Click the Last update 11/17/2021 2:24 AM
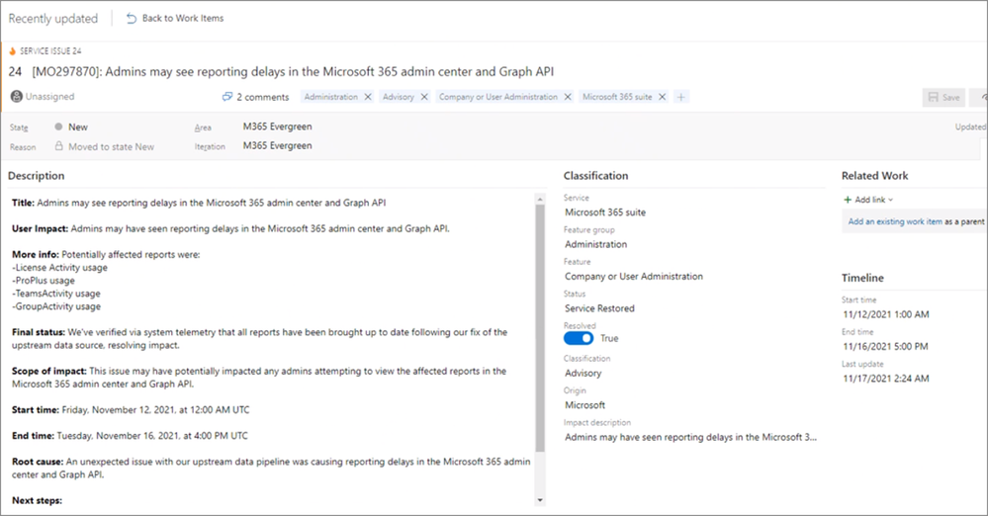 click(886, 379)
